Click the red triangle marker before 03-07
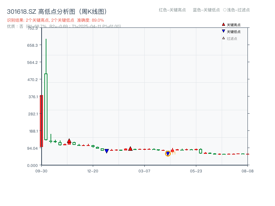 (131, 149)
